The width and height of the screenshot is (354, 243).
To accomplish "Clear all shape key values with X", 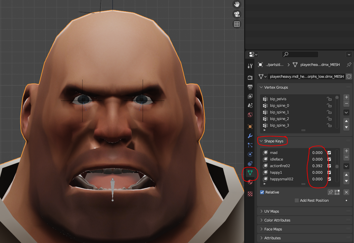I will [346, 192].
